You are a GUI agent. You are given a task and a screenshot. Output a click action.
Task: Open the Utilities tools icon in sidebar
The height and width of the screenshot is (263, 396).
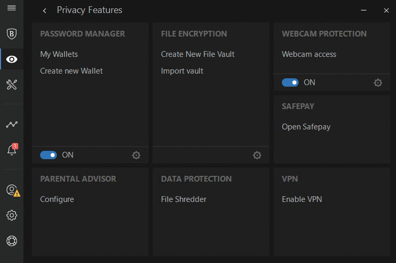pos(11,85)
